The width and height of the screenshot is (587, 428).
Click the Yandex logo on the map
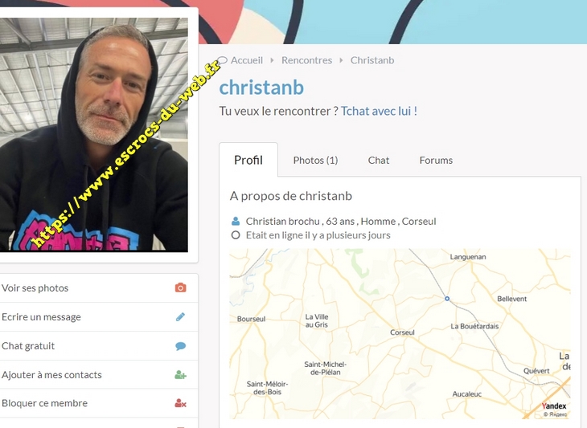(554, 406)
